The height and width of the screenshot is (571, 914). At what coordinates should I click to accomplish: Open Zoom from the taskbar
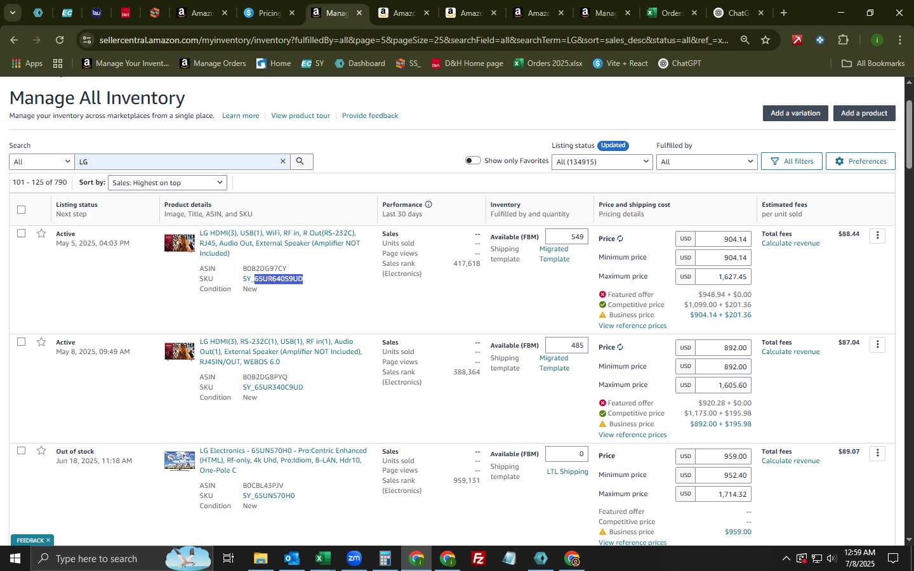(x=354, y=558)
